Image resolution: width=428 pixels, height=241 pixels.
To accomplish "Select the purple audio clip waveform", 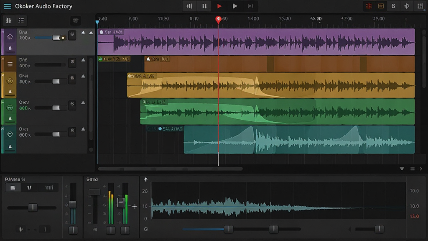I will coord(256,42).
